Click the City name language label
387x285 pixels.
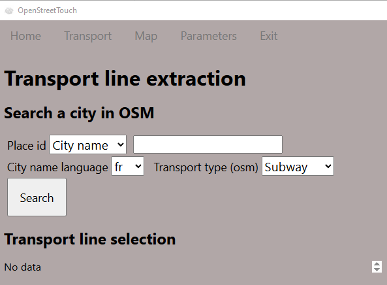pyautogui.click(x=57, y=167)
